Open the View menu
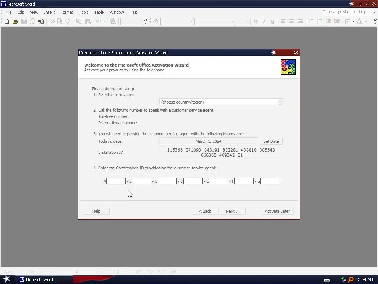Screen dimensions: 378x284 click(x=34, y=12)
